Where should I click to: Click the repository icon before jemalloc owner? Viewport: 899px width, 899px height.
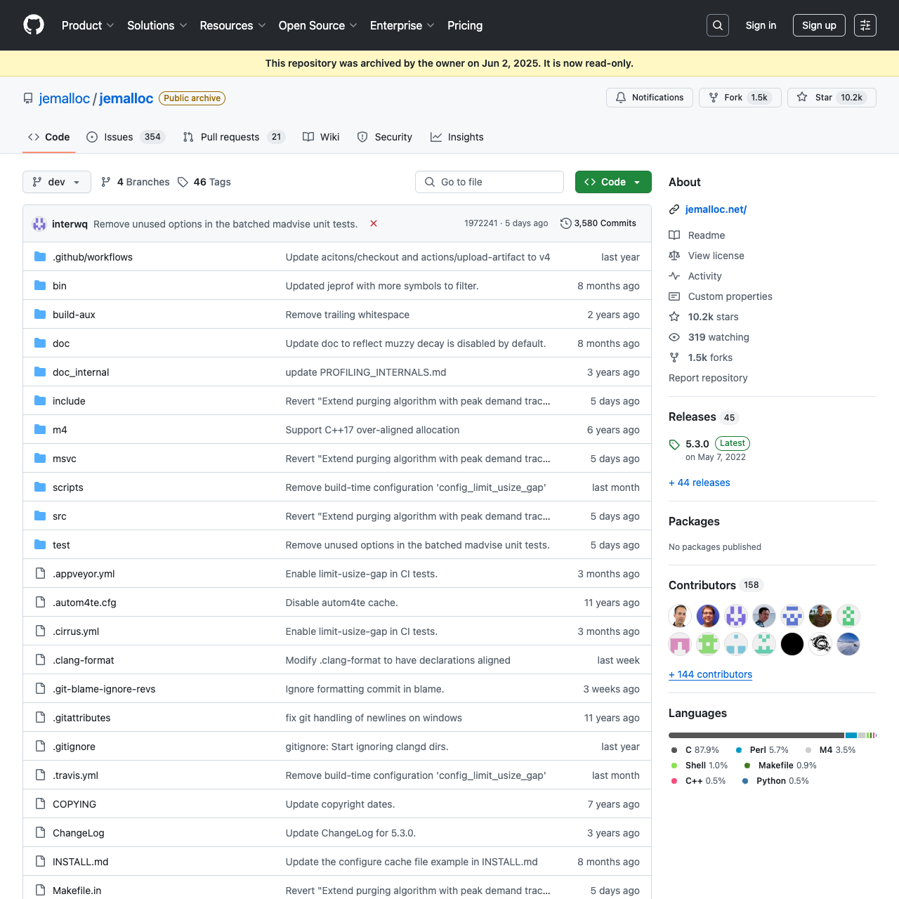click(28, 98)
